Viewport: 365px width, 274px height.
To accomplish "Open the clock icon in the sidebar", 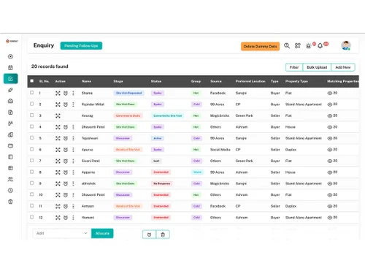I will pyautogui.click(x=10, y=191).
